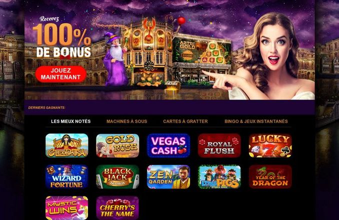Select the Zen Garden game tile

point(168,177)
